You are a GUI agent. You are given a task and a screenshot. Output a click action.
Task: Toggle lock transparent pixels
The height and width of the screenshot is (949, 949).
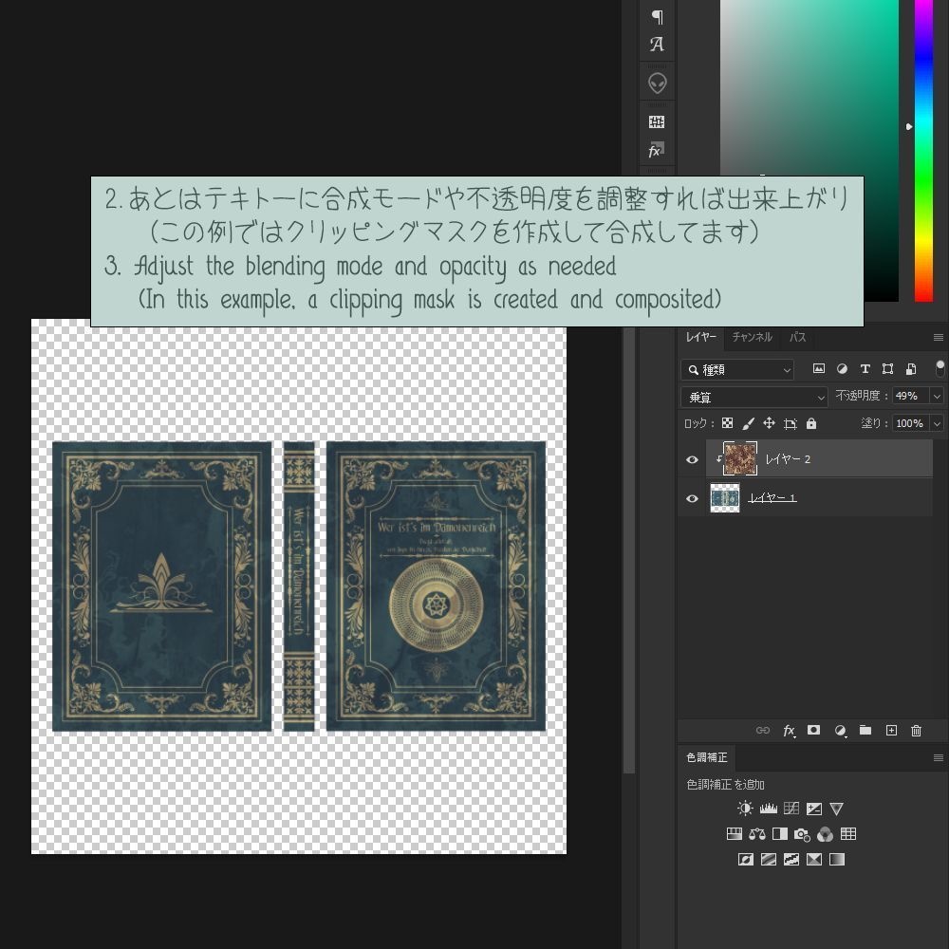tap(728, 423)
